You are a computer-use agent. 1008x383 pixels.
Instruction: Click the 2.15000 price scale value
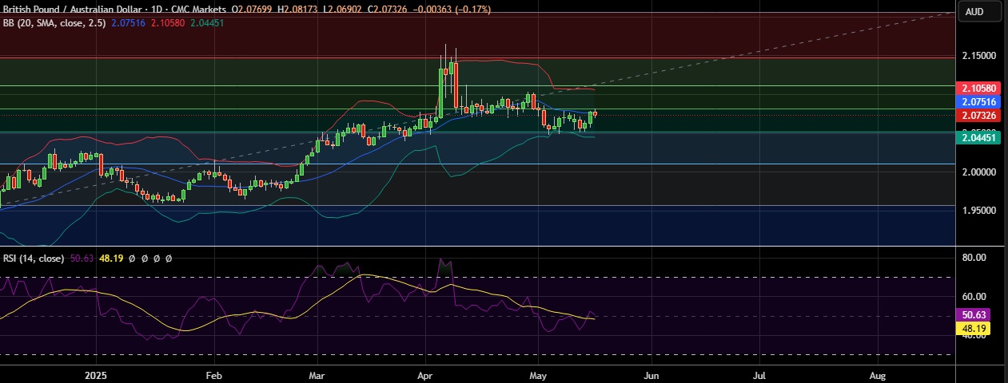tap(979, 56)
